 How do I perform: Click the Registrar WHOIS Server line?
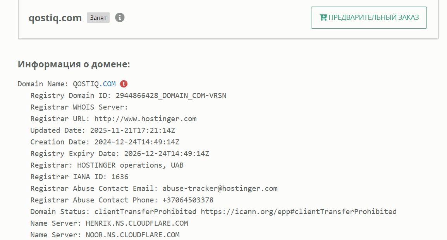coord(79,107)
